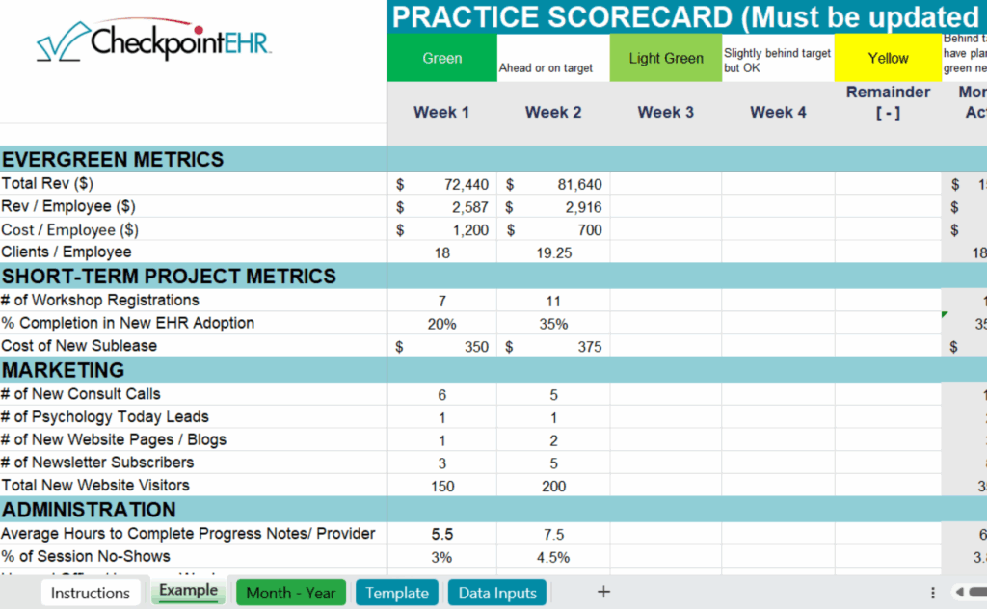
Task: Open the Instructions sheet tab
Action: [x=91, y=593]
